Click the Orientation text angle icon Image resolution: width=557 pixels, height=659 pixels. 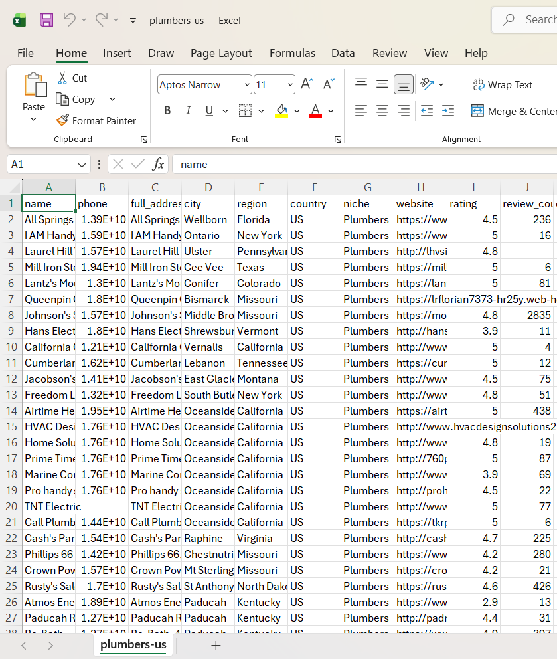point(427,84)
